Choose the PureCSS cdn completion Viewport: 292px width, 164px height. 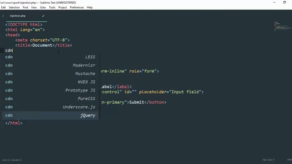(x=50, y=99)
